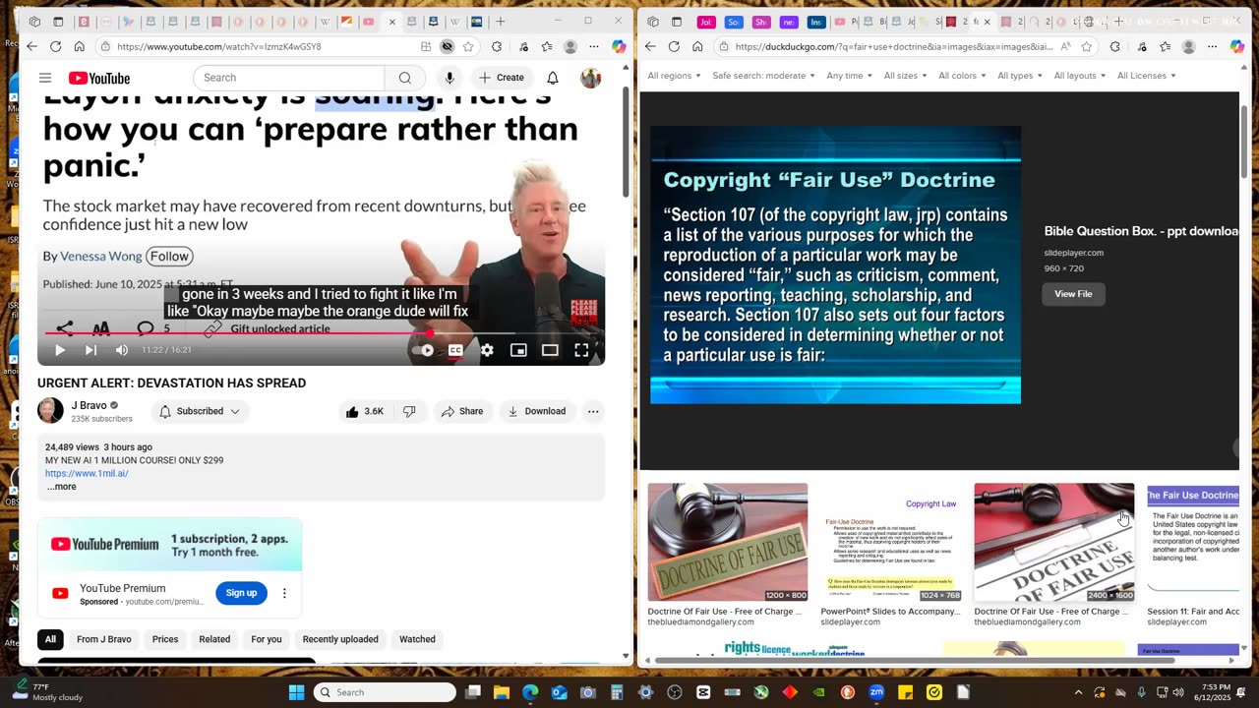This screenshot has height=708, width=1259.
Task: Go to YouTube home via logo
Action: [99, 78]
